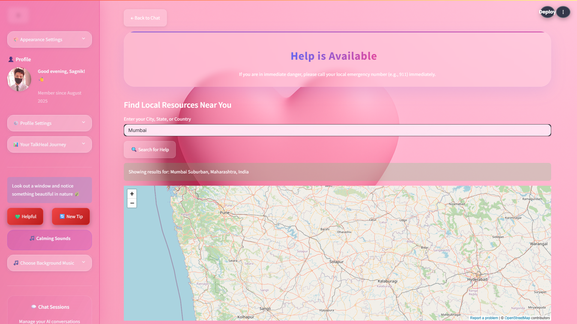Click the green heart on Helpful button

point(17,217)
